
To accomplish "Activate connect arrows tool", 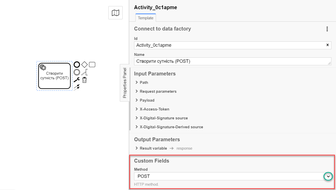I will [x=77, y=87].
